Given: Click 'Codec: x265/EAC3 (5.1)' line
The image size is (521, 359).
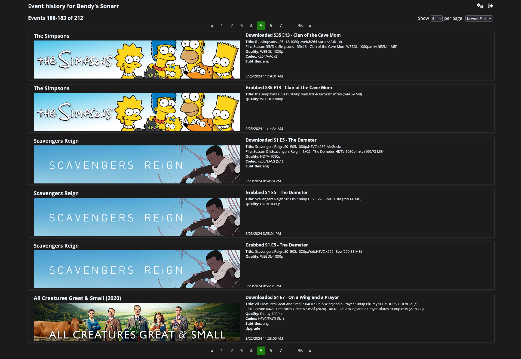Looking at the screenshot, I should pyautogui.click(x=264, y=161).
